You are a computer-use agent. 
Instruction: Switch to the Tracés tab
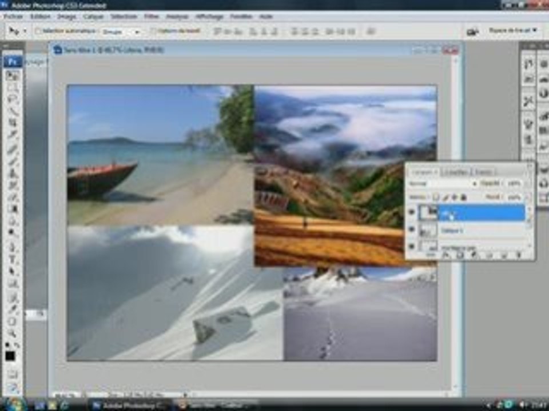(483, 172)
